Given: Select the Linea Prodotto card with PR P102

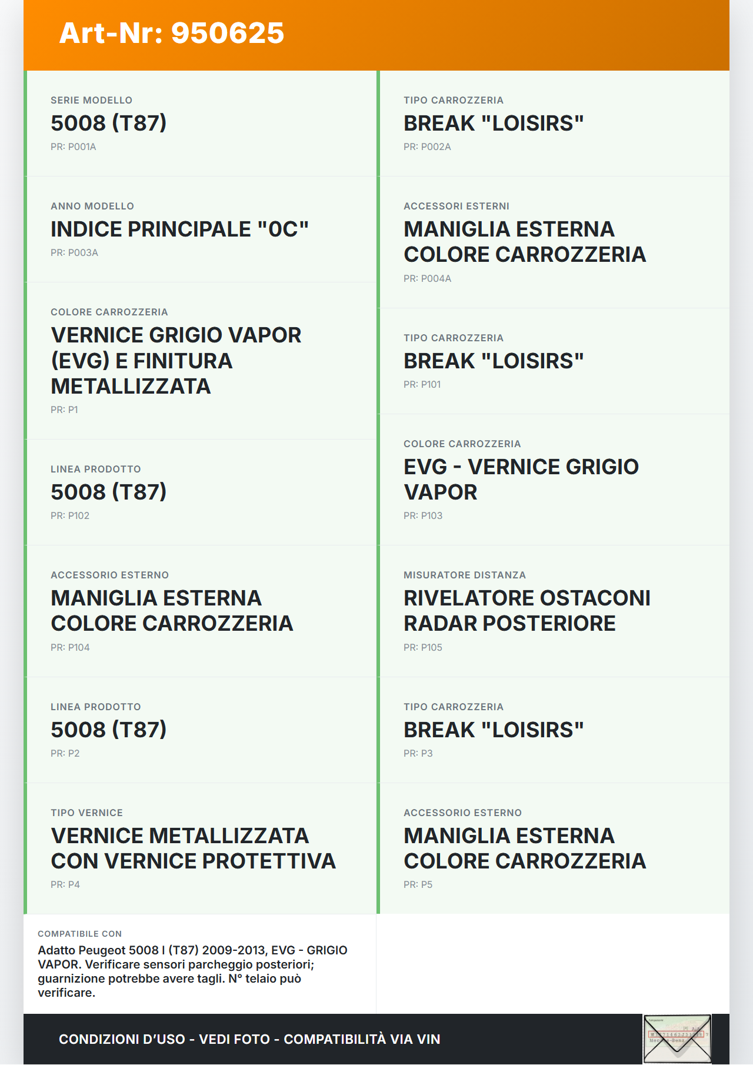Looking at the screenshot, I should (x=201, y=492).
